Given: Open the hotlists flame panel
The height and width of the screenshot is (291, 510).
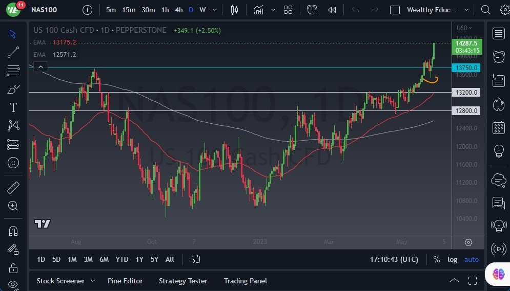Looking at the screenshot, I should tap(498, 104).
